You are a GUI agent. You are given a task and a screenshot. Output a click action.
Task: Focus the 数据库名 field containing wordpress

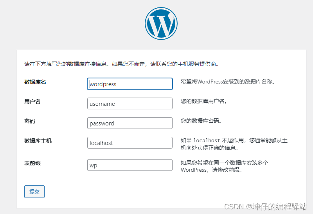pyautogui.click(x=130, y=84)
